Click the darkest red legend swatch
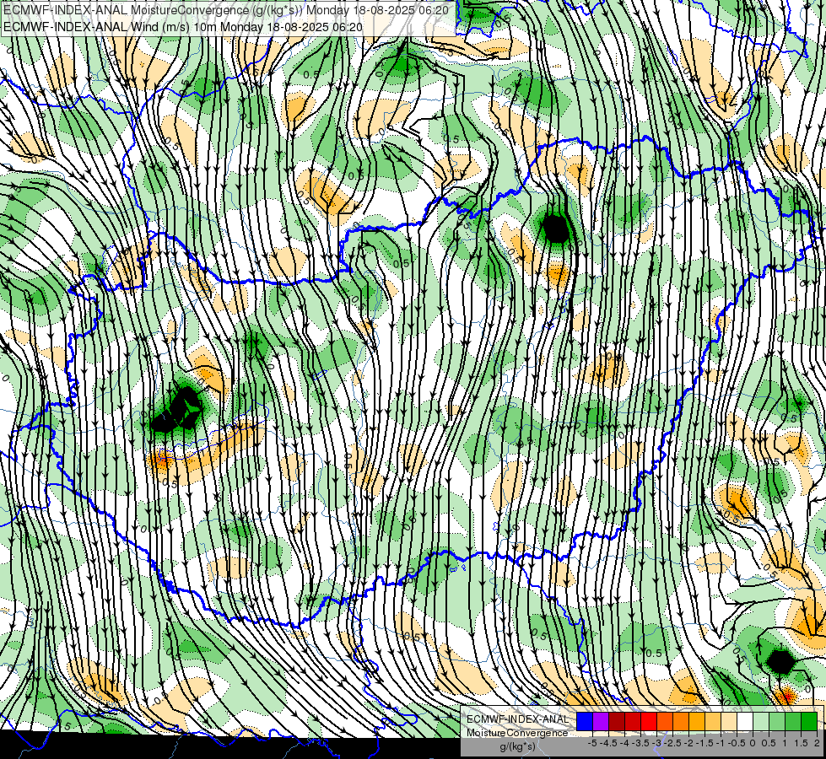Screen dimensions: 826x759 tap(617, 721)
